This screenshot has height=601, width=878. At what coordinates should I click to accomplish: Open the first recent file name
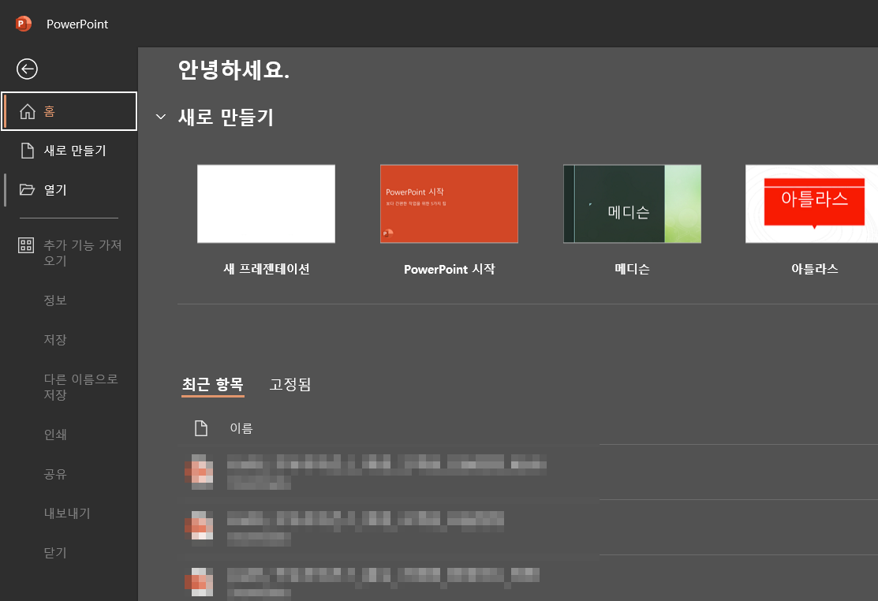(x=387, y=465)
